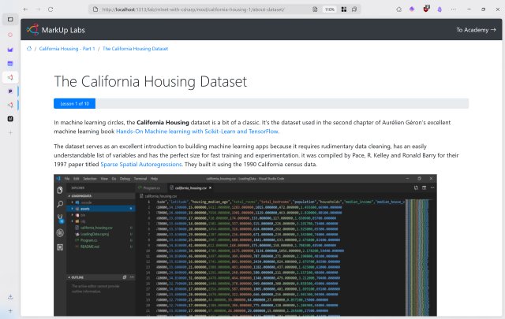Click the page heading The California Housing Dataset
This screenshot has width=505, height=319.
click(x=151, y=81)
